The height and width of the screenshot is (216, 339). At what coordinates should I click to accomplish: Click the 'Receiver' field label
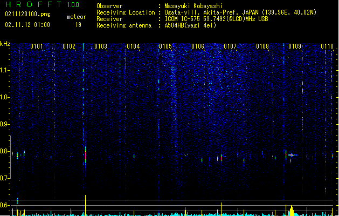[x=109, y=19]
